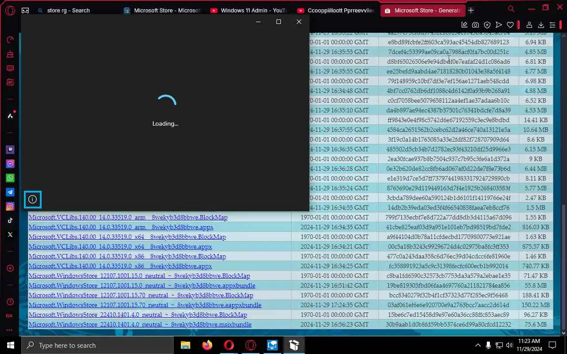
Task: Open the volume tray icon
Action: pos(509,345)
